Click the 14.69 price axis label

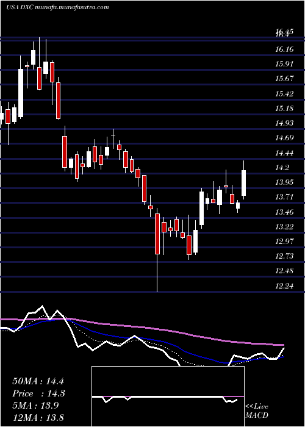pos(284,138)
